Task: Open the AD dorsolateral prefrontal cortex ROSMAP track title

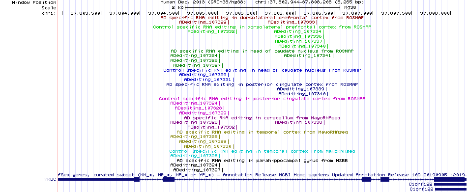Action: (262, 18)
